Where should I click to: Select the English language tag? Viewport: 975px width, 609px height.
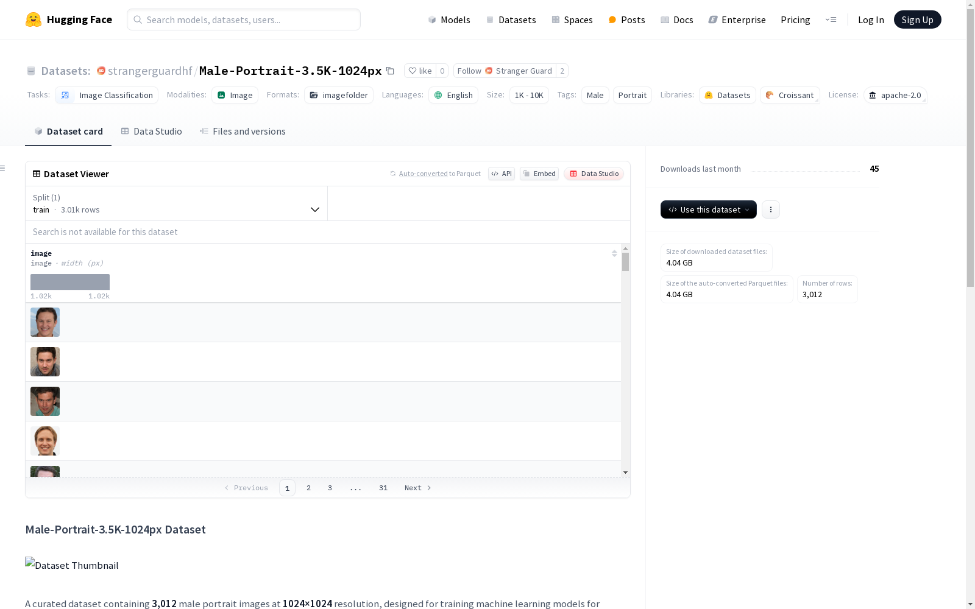[x=453, y=95]
